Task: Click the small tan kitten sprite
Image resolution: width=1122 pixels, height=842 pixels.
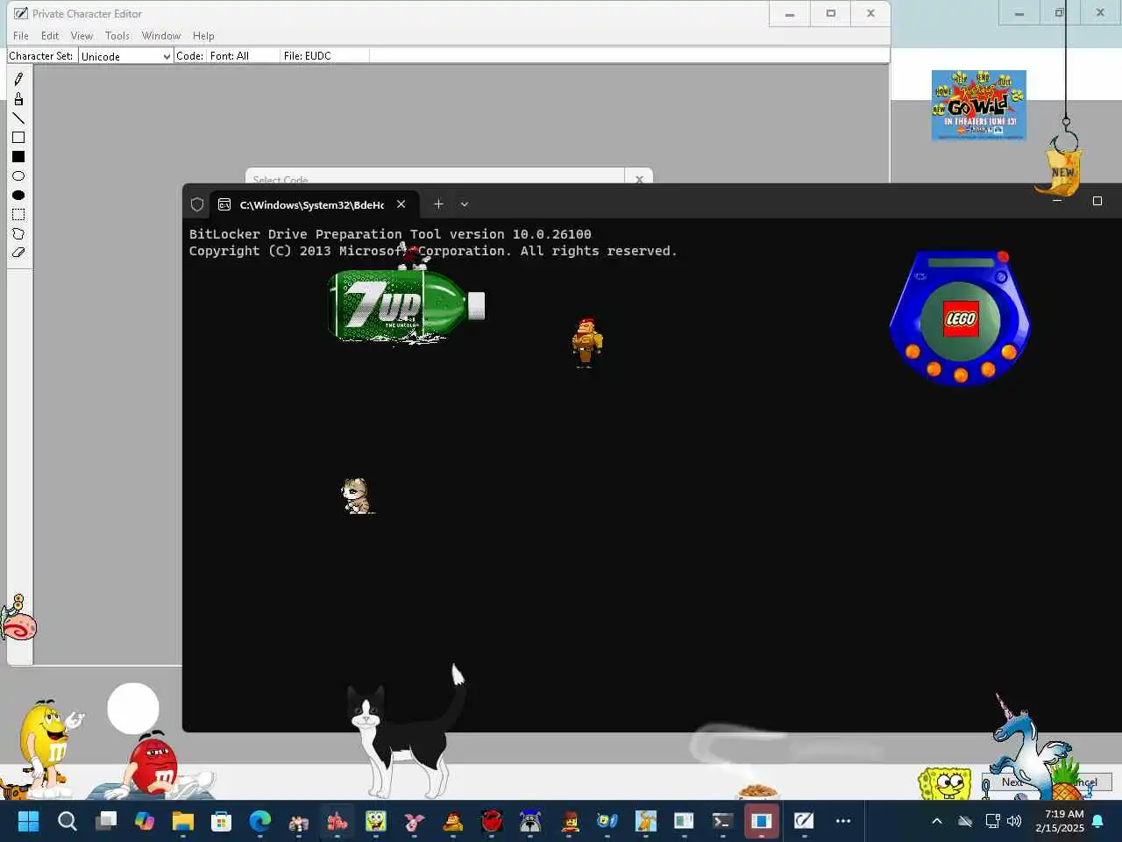Action: (x=357, y=496)
